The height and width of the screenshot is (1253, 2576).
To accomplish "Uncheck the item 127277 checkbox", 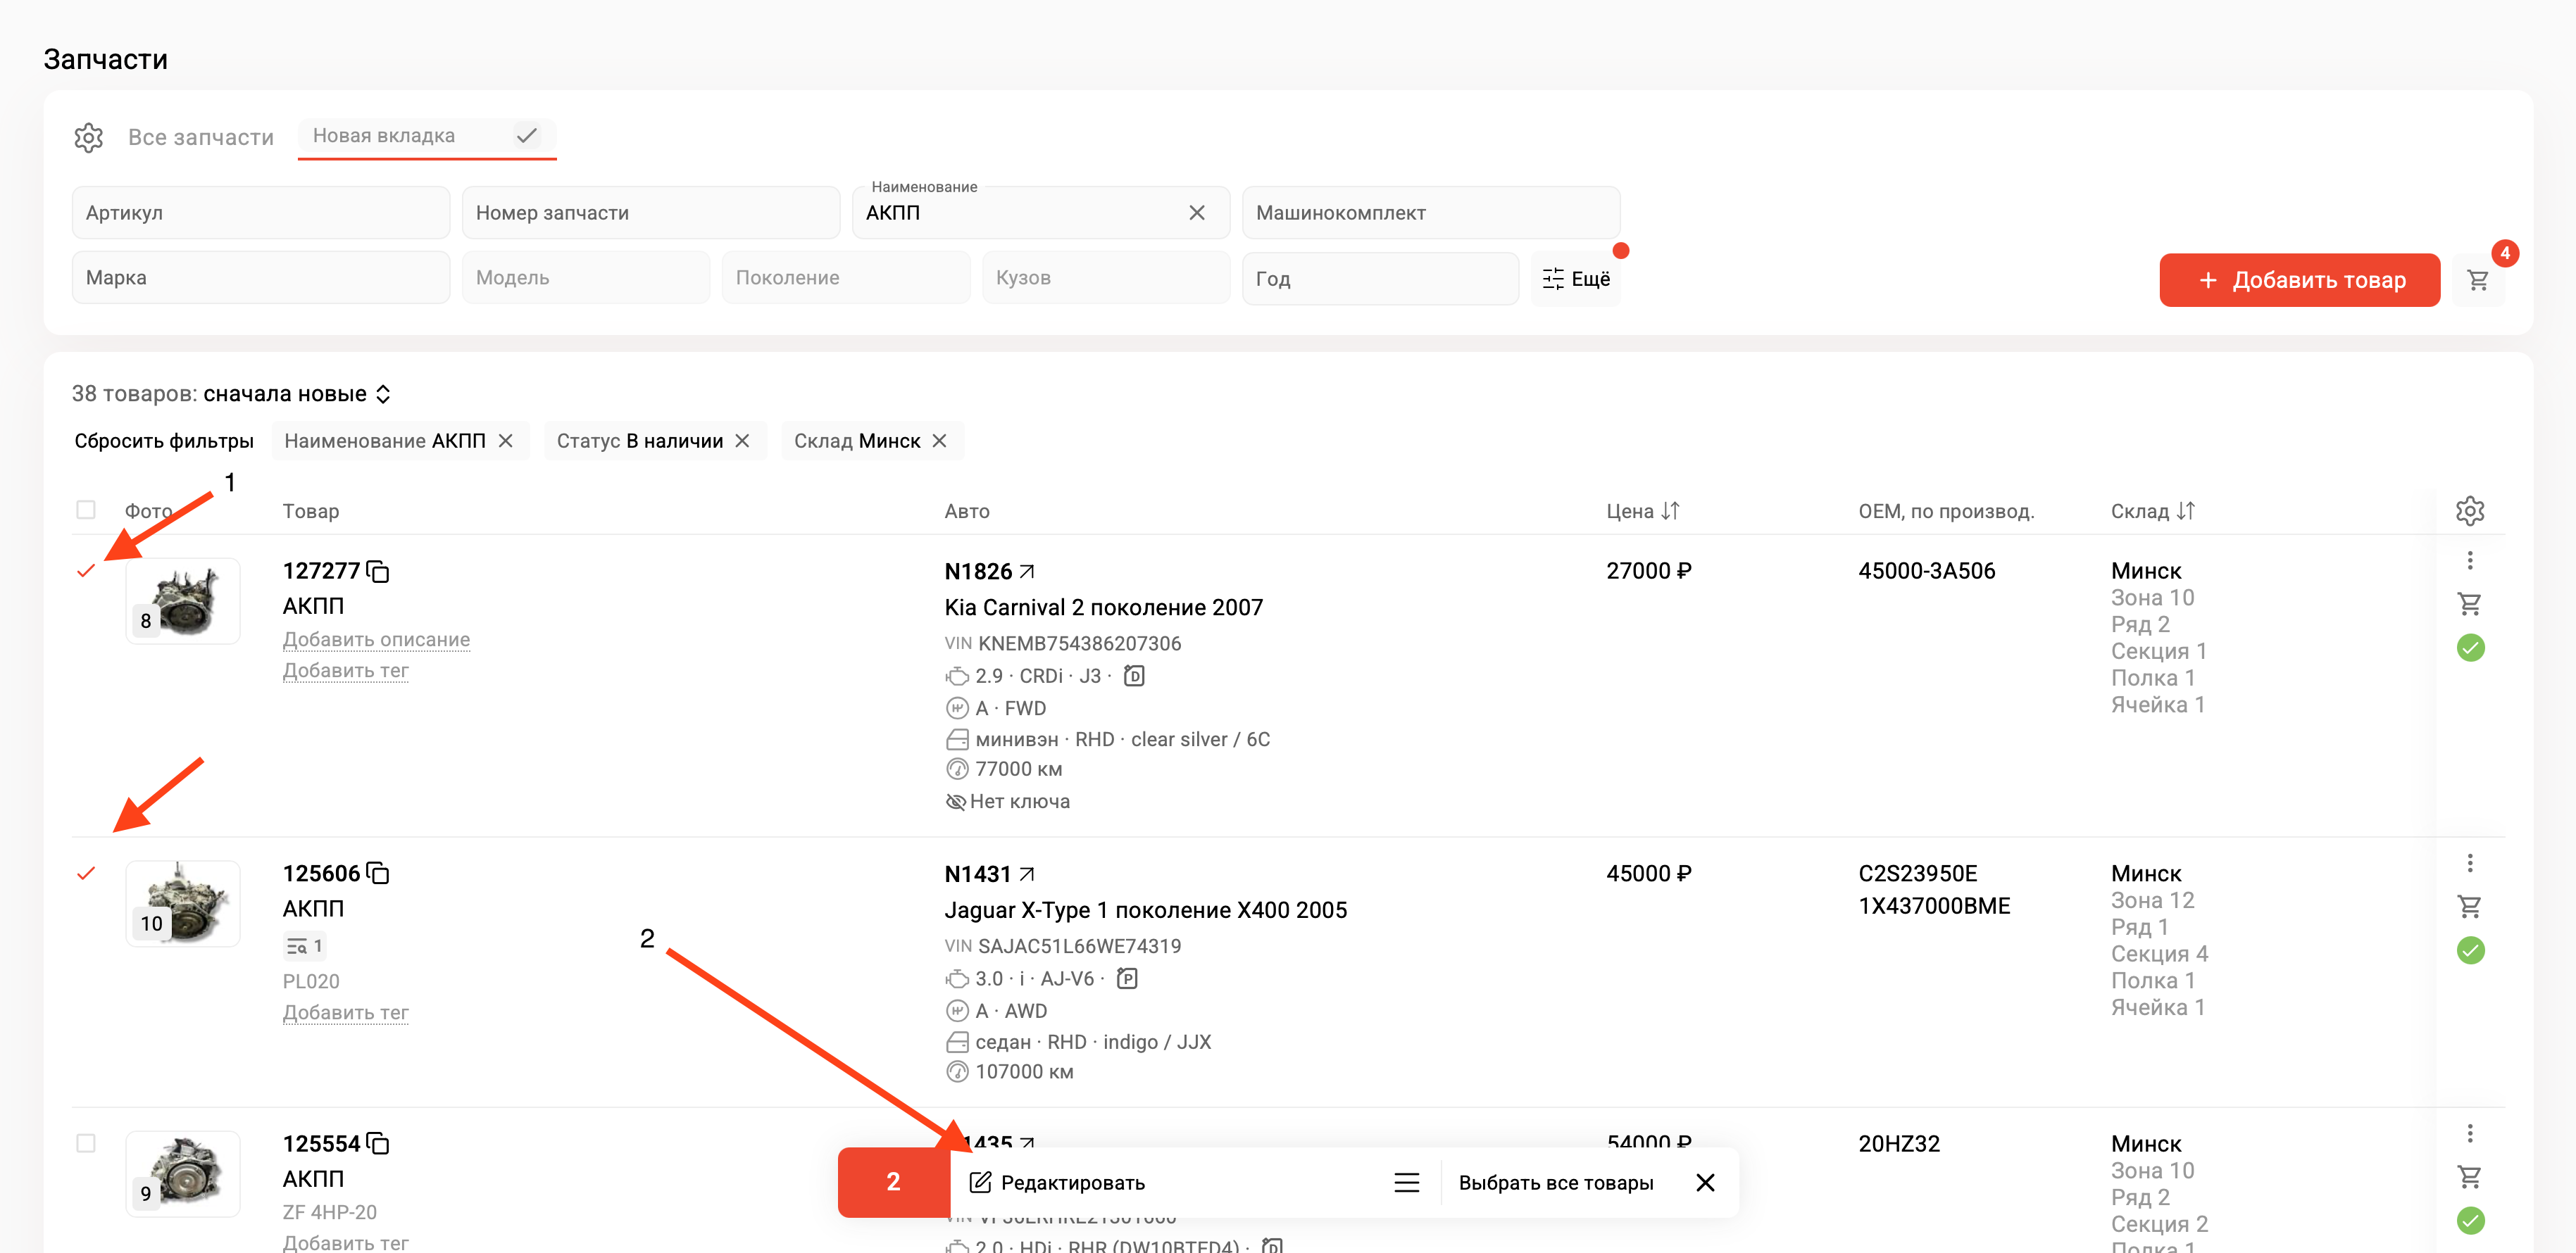I will pyautogui.click(x=86, y=571).
